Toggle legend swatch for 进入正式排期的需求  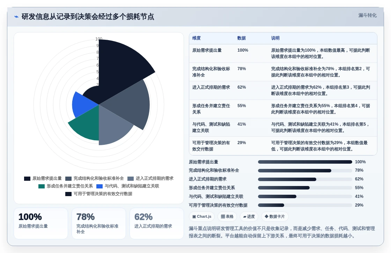[131, 178]
